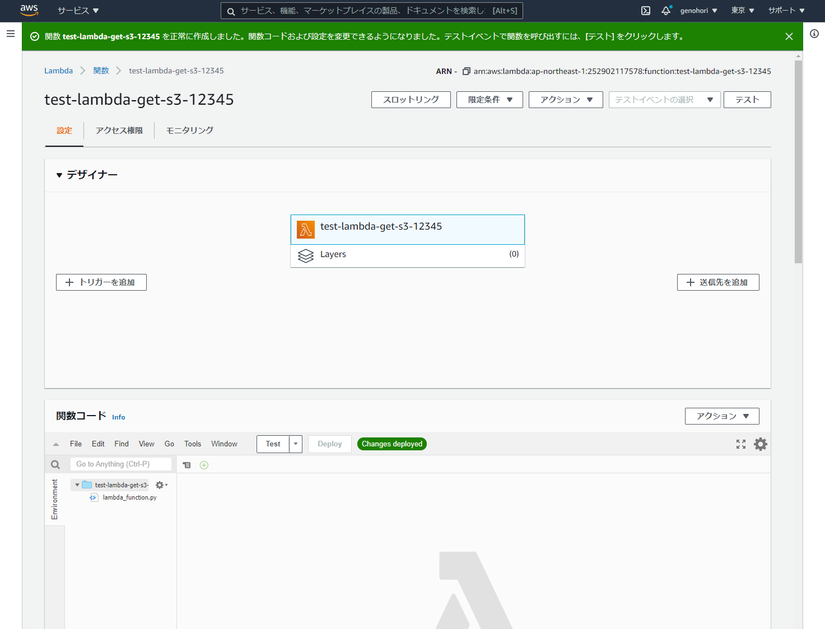
Task: Open the サービス services dropdown
Action: pyautogui.click(x=78, y=11)
